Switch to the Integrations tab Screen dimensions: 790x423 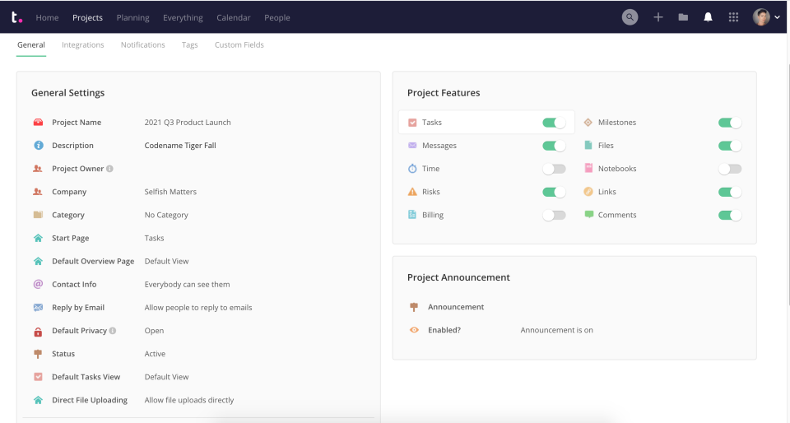point(83,45)
